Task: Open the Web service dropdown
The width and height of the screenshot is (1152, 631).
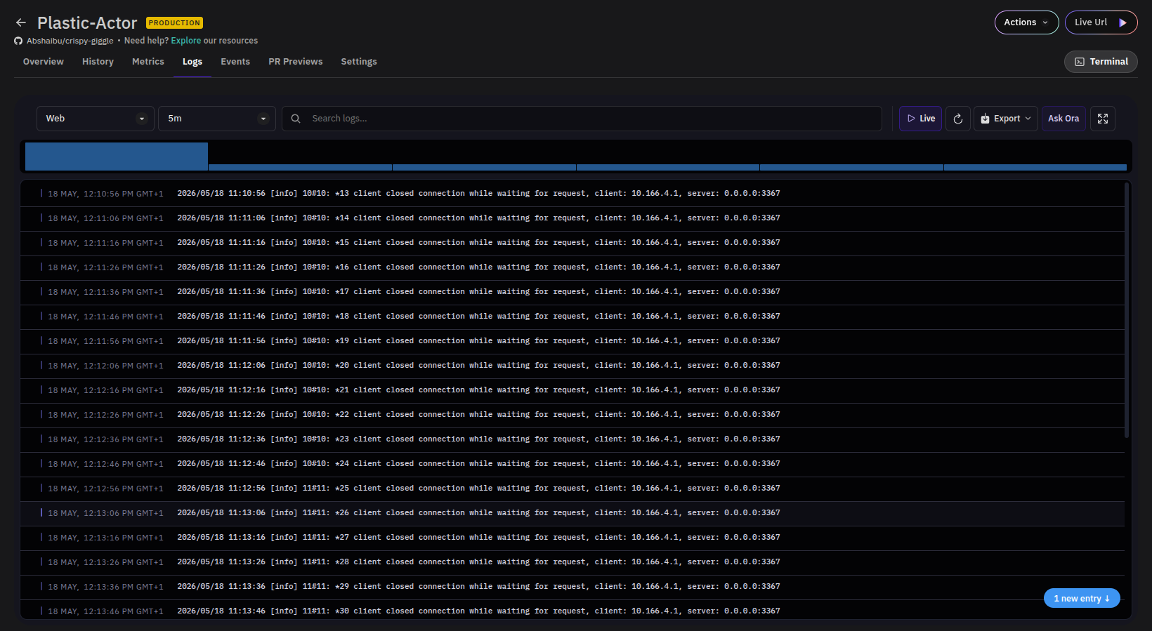Action: pos(96,119)
